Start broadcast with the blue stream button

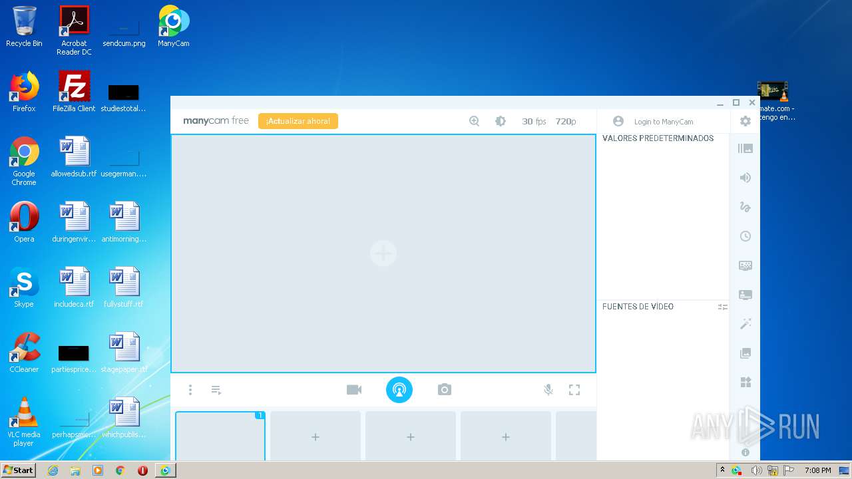(x=399, y=390)
